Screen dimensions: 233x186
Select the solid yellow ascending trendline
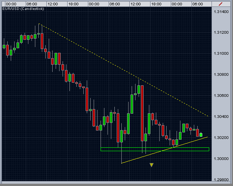[x=164, y=150]
